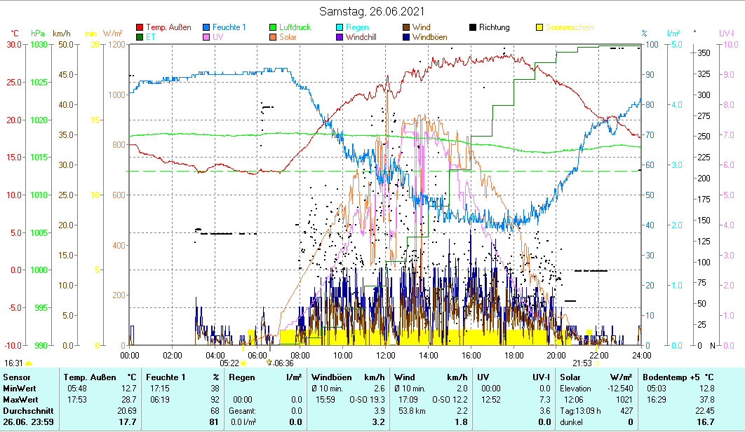Click the pink UV legend label

coord(217,37)
